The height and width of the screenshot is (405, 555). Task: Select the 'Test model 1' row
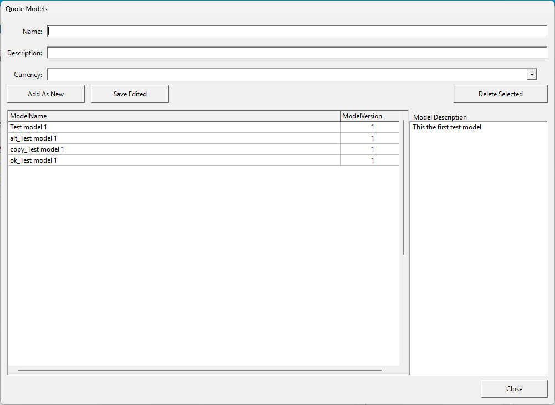tap(174, 127)
